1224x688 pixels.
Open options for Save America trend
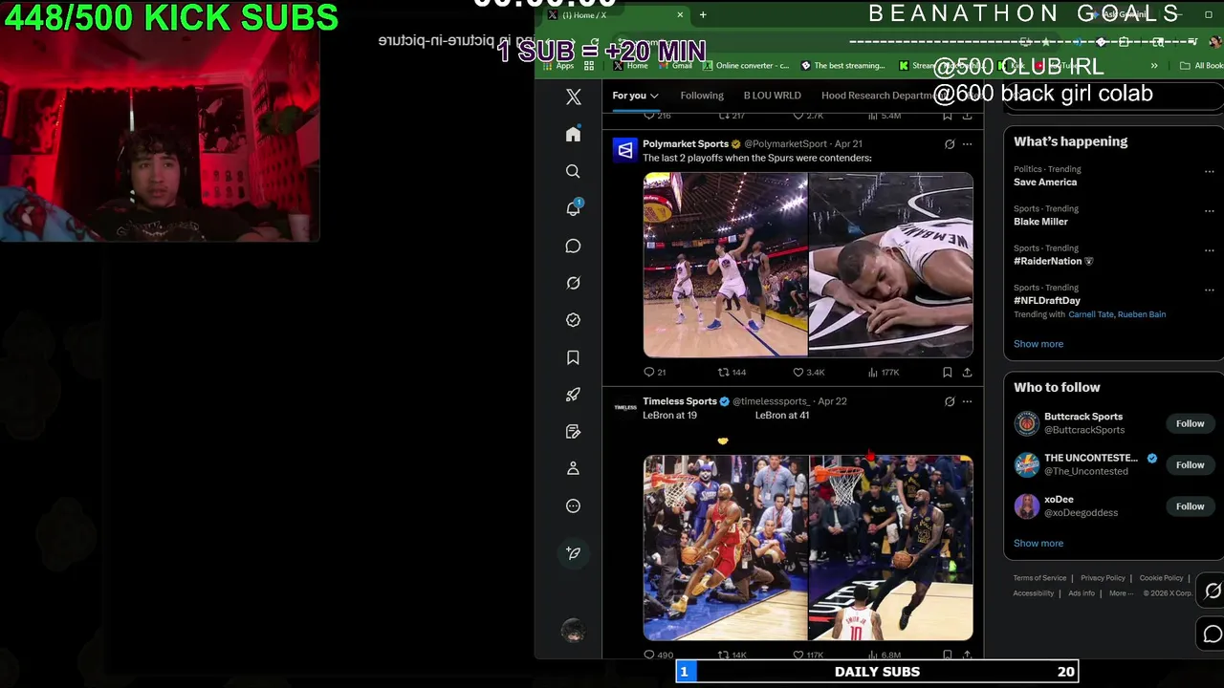click(1209, 172)
